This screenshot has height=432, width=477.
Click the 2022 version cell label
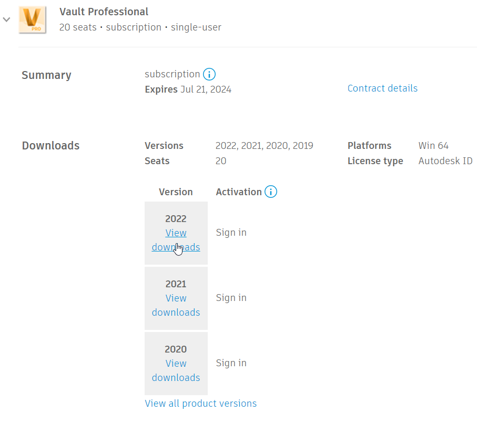pos(176,218)
